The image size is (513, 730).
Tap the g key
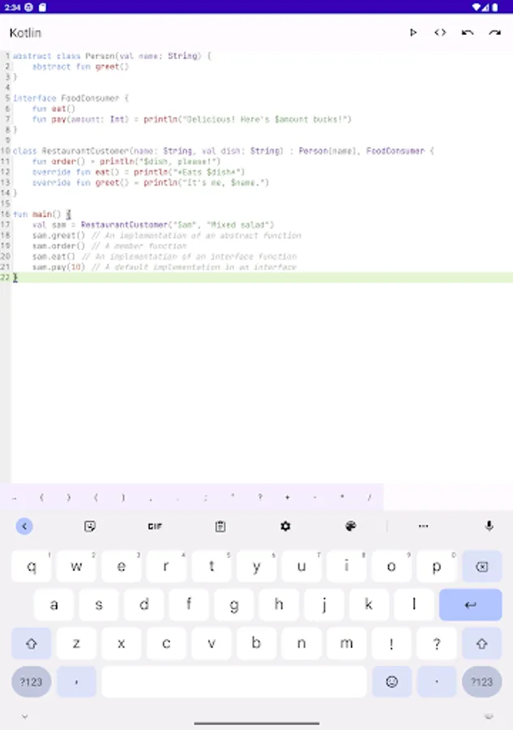point(234,605)
